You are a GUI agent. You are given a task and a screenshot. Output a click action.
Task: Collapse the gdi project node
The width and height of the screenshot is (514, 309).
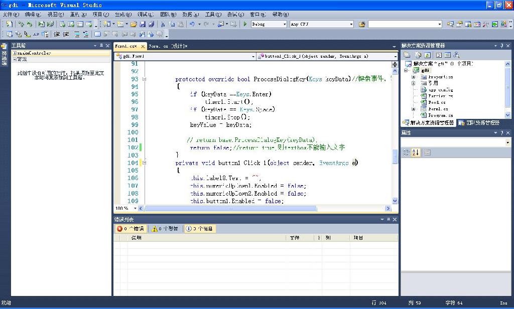(x=407, y=71)
